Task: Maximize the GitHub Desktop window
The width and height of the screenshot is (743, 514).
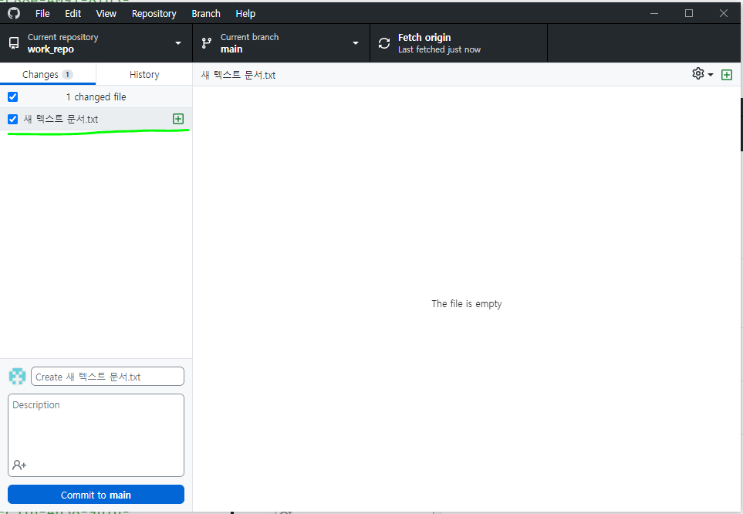Action: click(x=689, y=13)
